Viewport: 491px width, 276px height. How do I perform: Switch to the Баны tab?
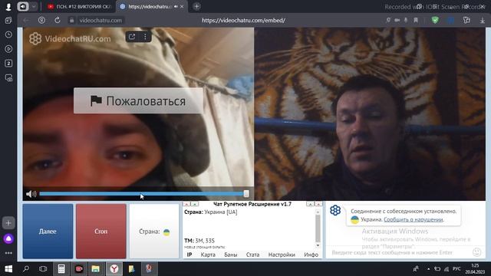pyautogui.click(x=230, y=255)
